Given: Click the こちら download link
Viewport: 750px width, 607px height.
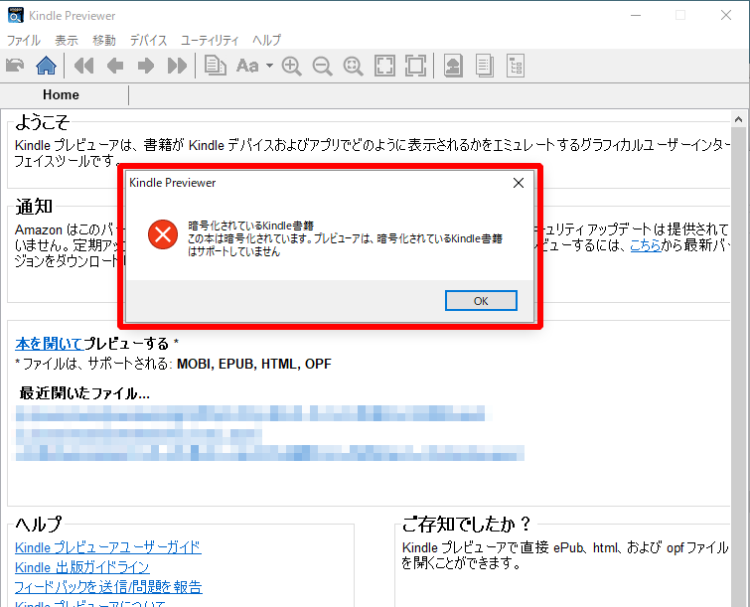Looking at the screenshot, I should point(646,245).
